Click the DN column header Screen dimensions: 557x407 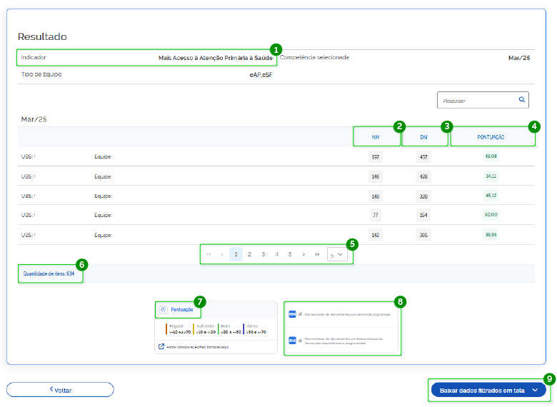[423, 136]
